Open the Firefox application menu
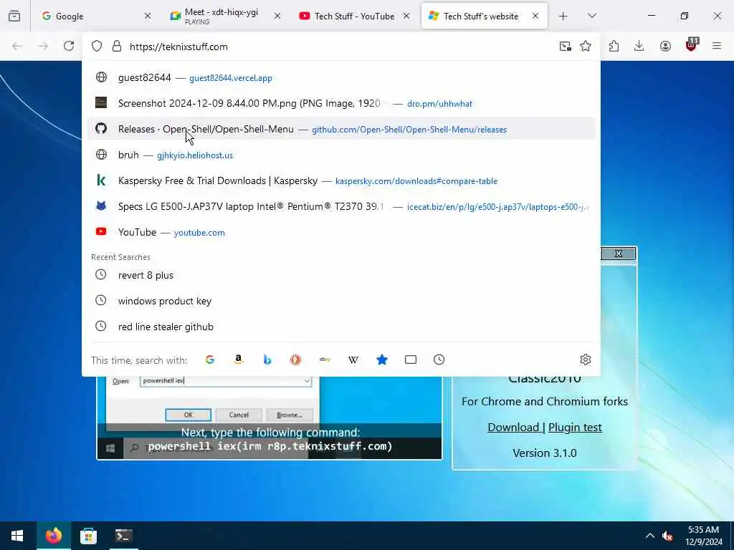 click(717, 46)
